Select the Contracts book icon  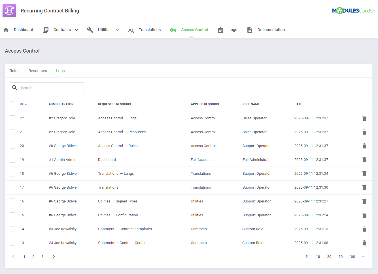pos(45,30)
